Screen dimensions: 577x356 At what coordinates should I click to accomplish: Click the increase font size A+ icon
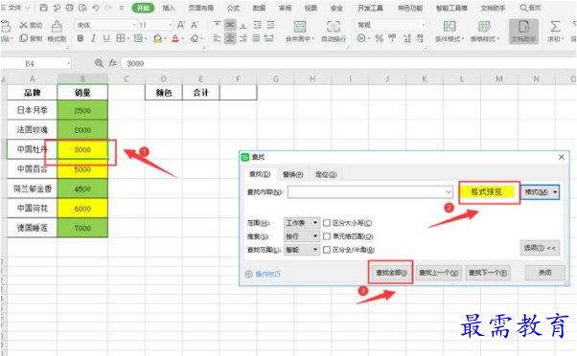181,25
